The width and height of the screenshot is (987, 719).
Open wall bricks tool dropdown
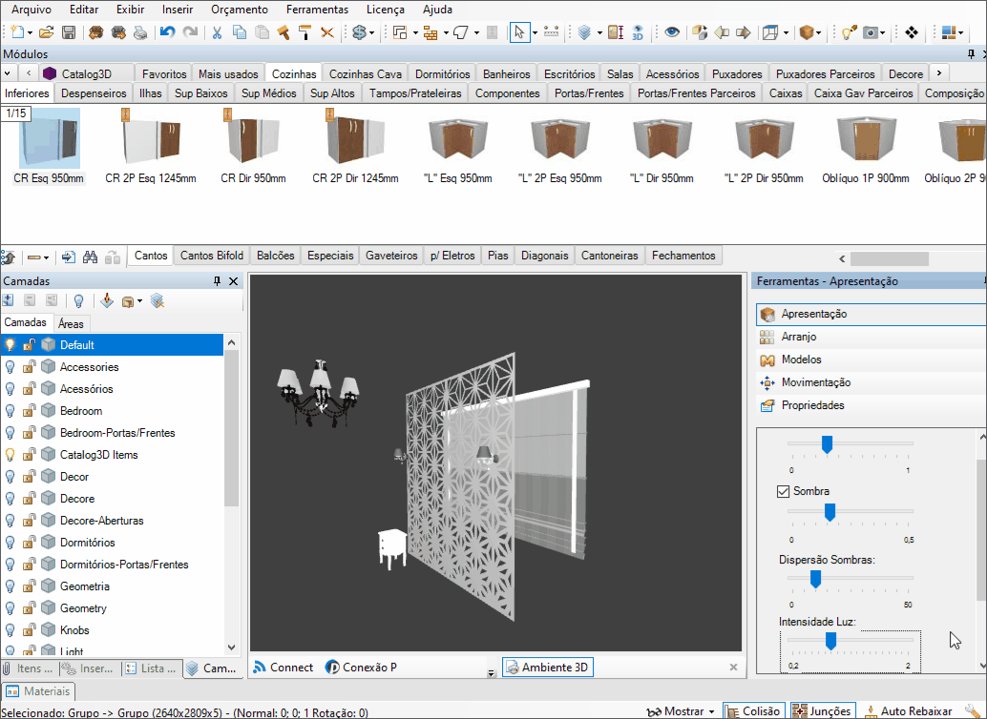pos(446,32)
